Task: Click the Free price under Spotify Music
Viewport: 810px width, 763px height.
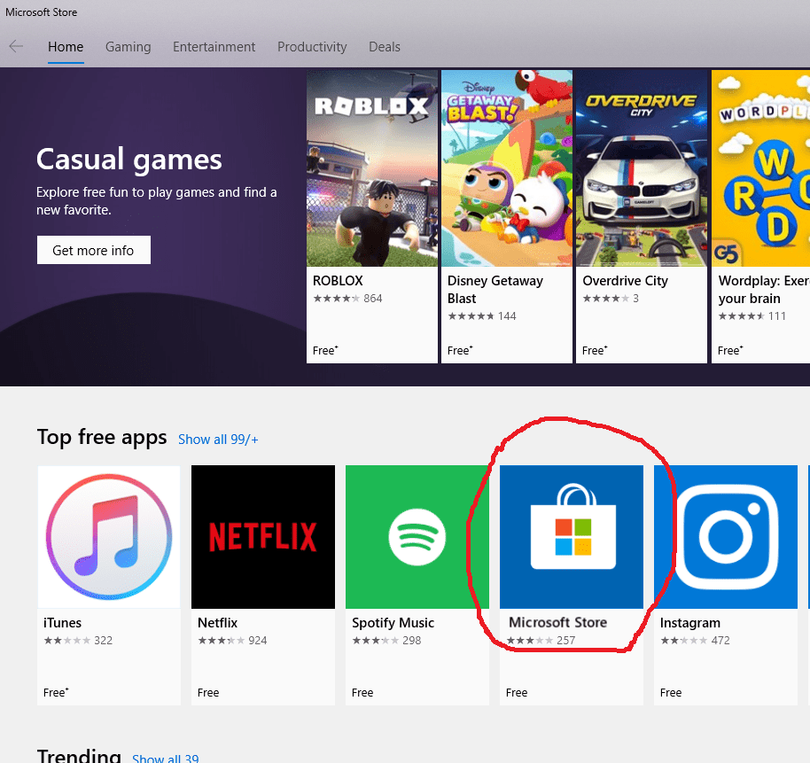Action: coord(362,692)
